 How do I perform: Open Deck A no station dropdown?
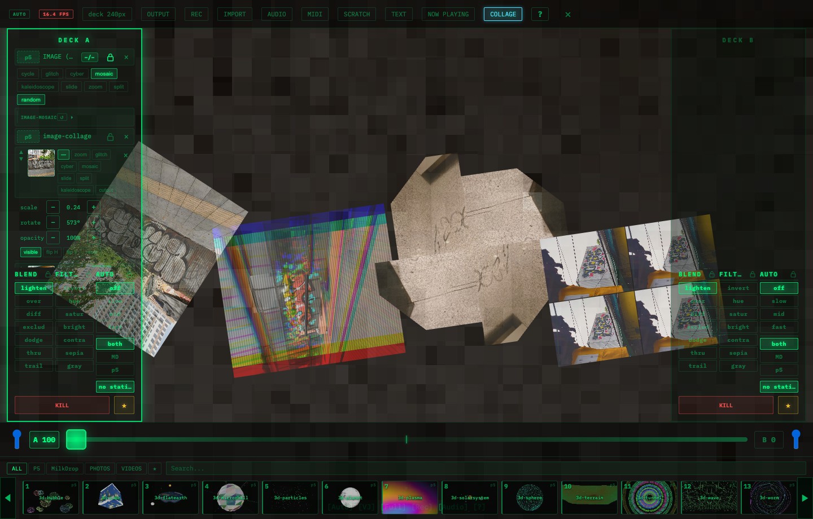click(115, 387)
